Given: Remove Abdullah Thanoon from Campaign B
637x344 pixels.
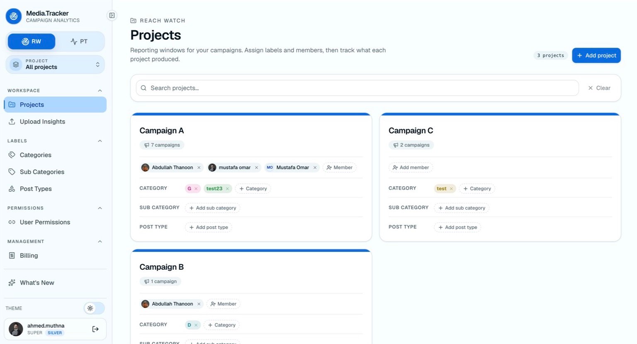Looking at the screenshot, I should (199, 304).
